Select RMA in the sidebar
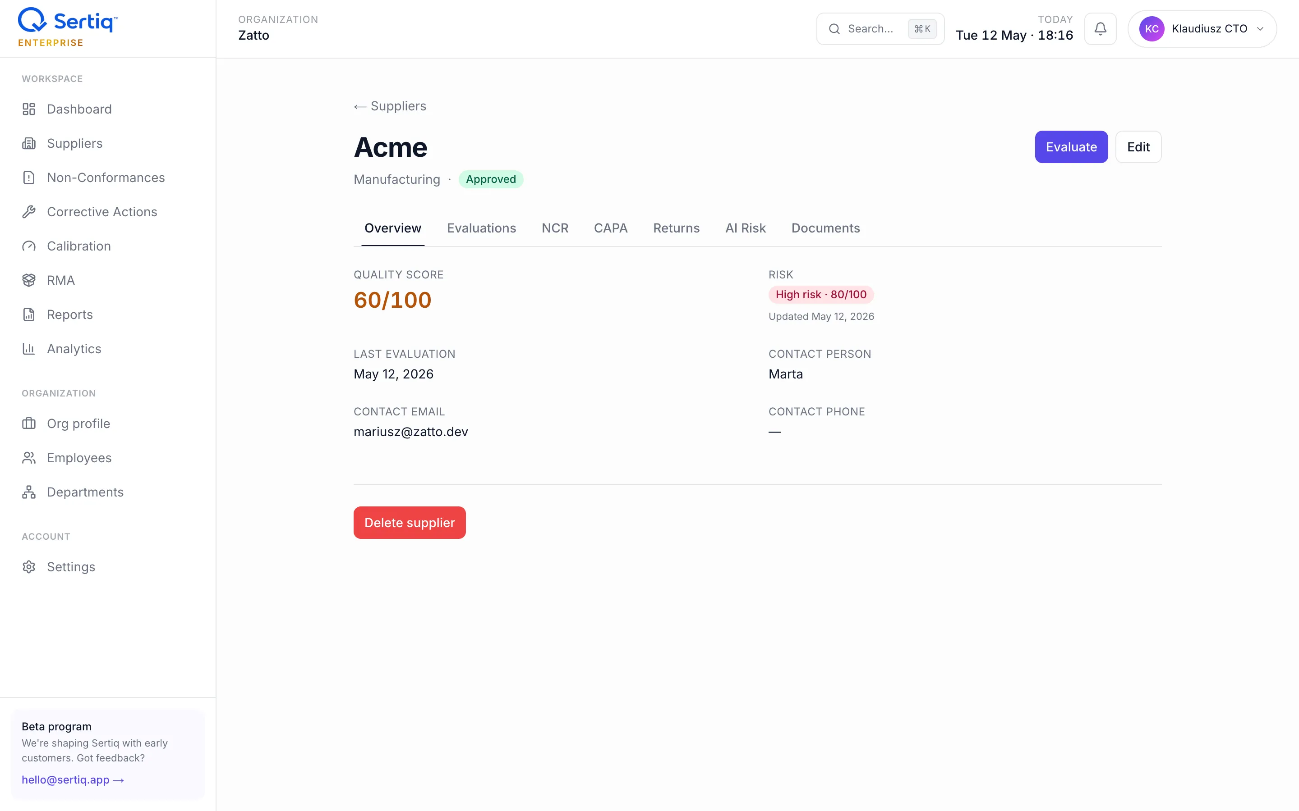 (60, 281)
